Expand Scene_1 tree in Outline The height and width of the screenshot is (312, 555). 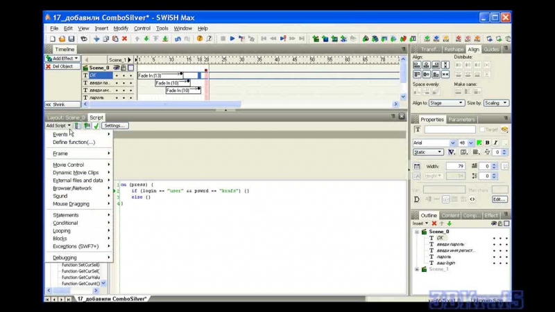point(417,269)
